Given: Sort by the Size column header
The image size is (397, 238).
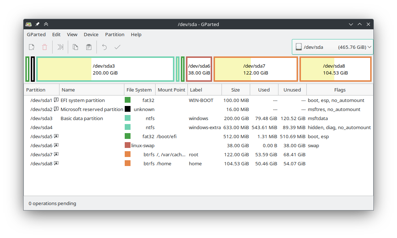Looking at the screenshot, I should [236, 90].
